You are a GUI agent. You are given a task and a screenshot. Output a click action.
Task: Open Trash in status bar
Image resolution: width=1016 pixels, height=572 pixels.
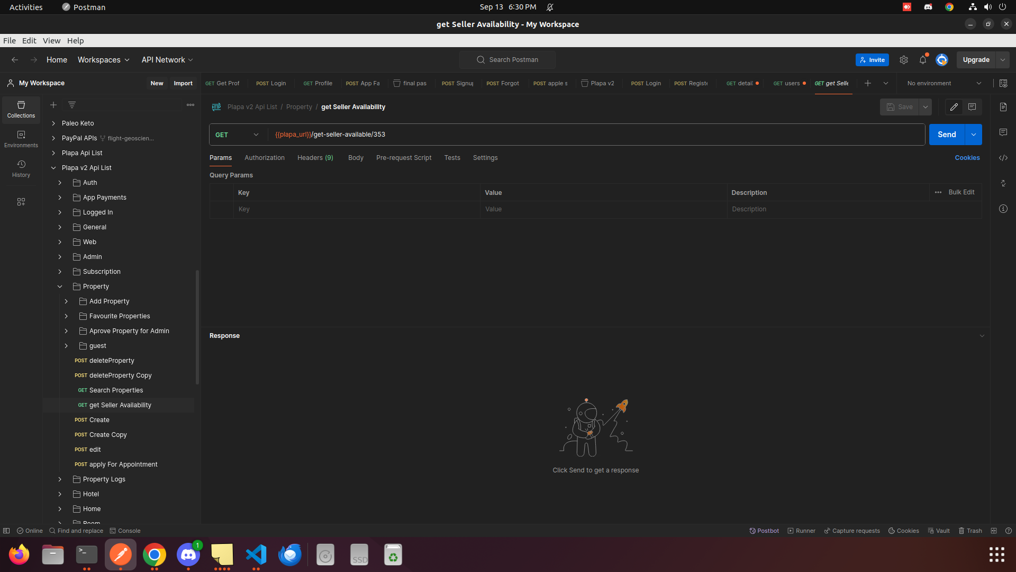970,531
